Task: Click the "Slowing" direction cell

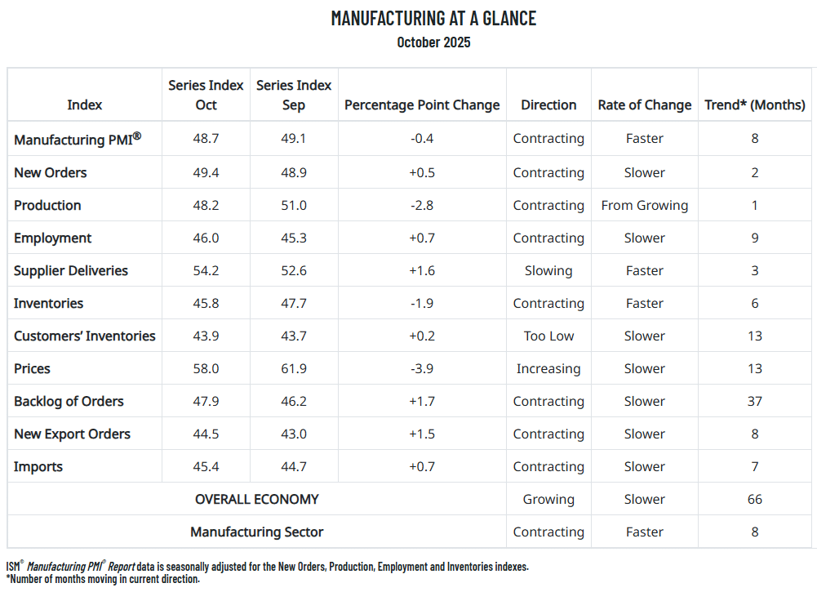Action: click(548, 270)
